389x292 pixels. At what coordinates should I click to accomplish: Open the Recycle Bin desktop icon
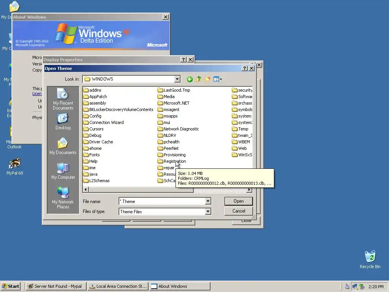tap(370, 259)
